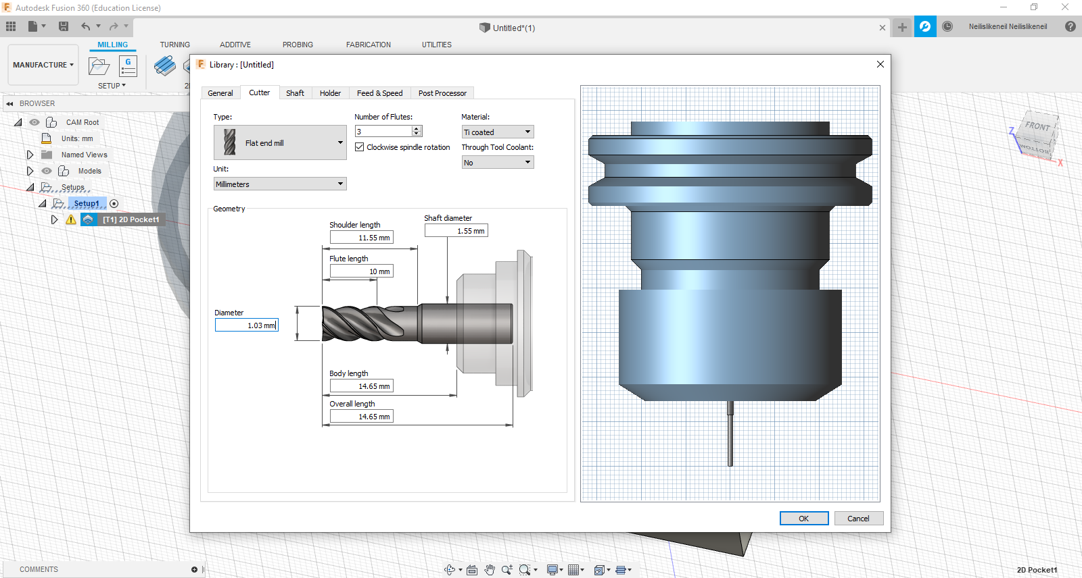Select the Pan hand tool
This screenshot has height=578, width=1082.
(490, 570)
